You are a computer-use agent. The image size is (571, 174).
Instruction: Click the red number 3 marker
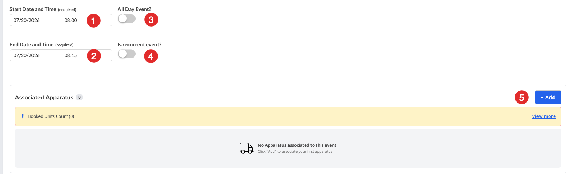click(x=151, y=20)
